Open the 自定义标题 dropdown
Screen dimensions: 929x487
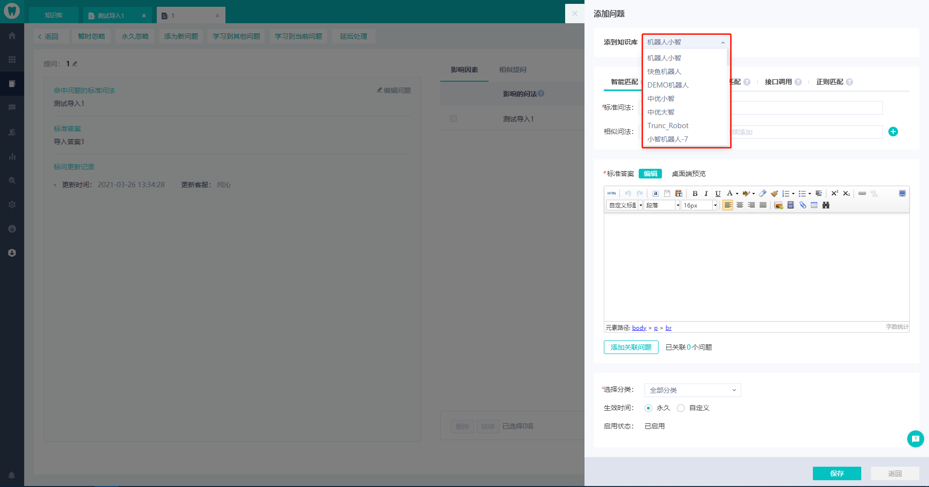pyautogui.click(x=625, y=206)
